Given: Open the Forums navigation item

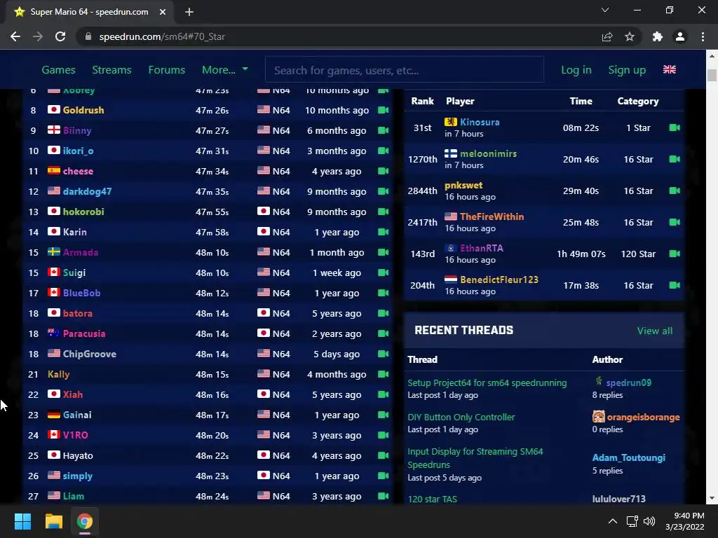Looking at the screenshot, I should pyautogui.click(x=167, y=69).
